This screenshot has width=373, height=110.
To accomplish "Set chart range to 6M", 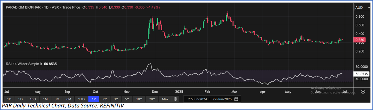I will (69, 99).
